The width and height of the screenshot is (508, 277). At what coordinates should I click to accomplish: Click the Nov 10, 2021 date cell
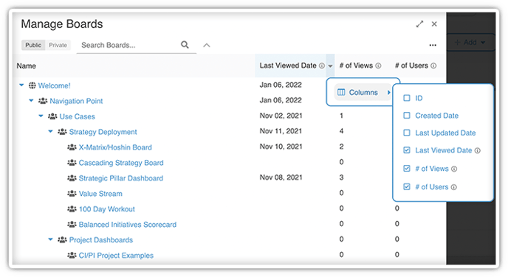click(x=281, y=147)
